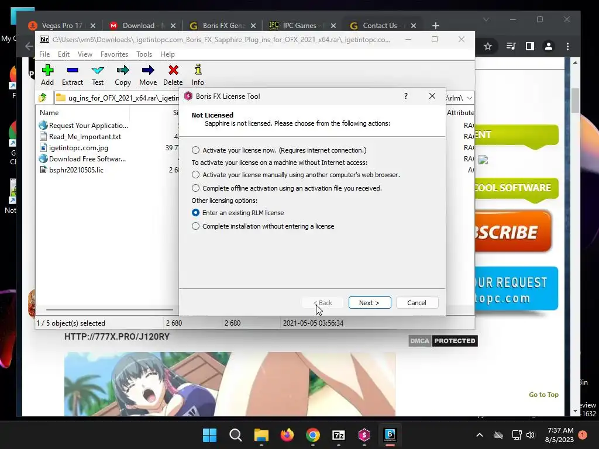Click the 7-Zip horizontal scrollbar
Viewport: 599px width, 449px height.
109,310
